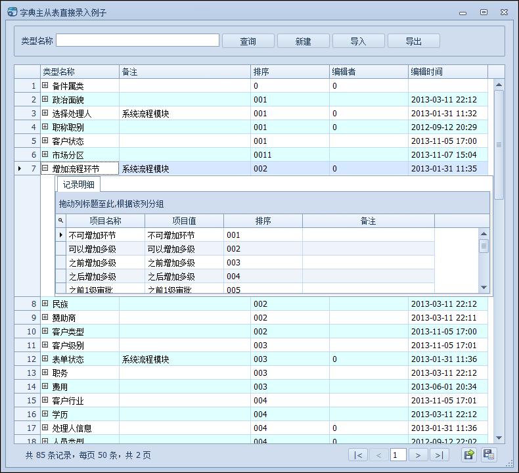519x473 pixels.
Task: Click the search icon in detail grid header
Action: click(x=60, y=221)
